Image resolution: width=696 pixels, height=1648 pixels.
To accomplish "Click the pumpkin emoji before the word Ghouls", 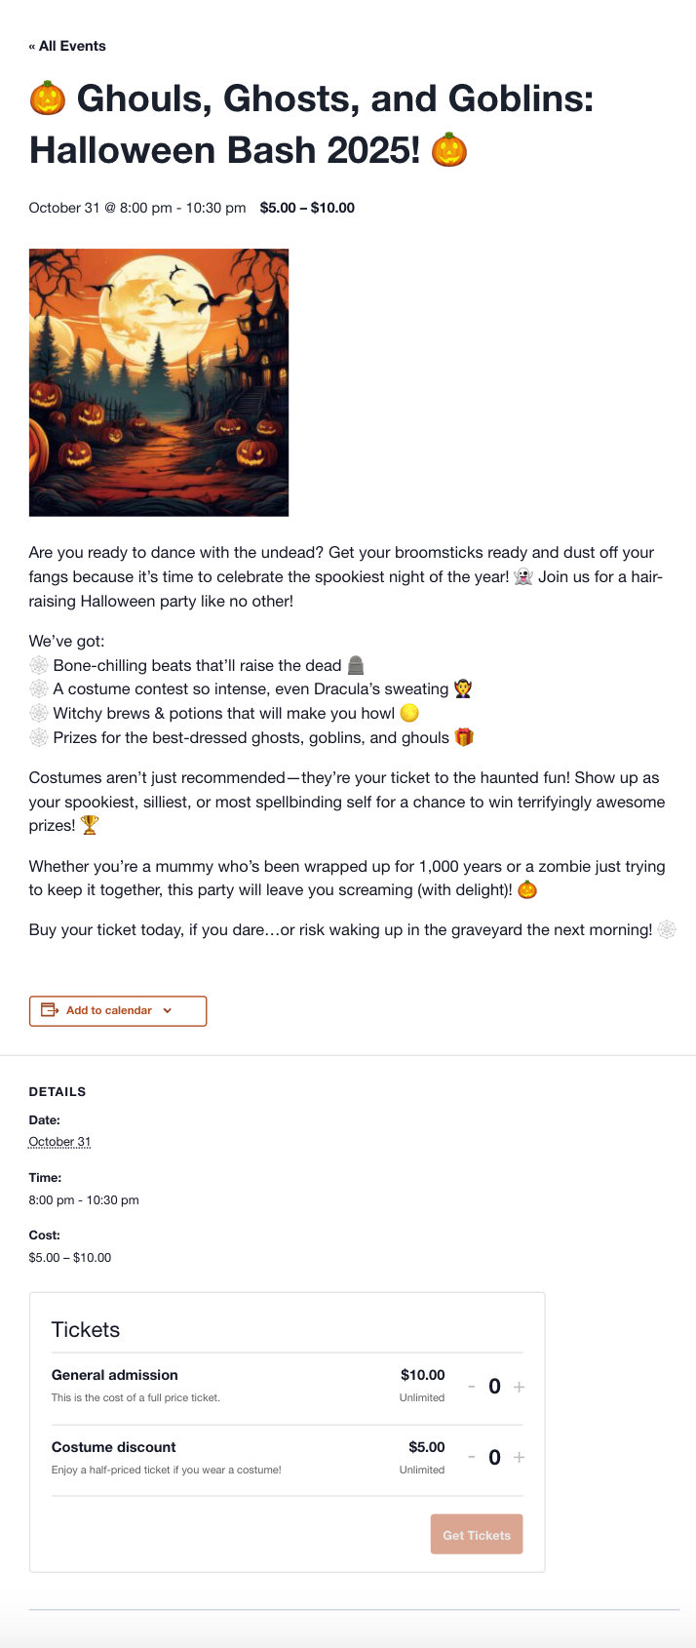I will coord(48,98).
